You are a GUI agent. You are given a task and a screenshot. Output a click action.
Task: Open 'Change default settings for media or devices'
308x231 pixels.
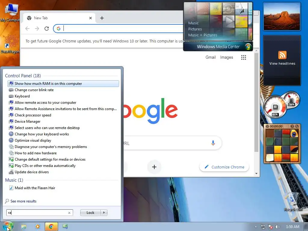tap(63, 159)
